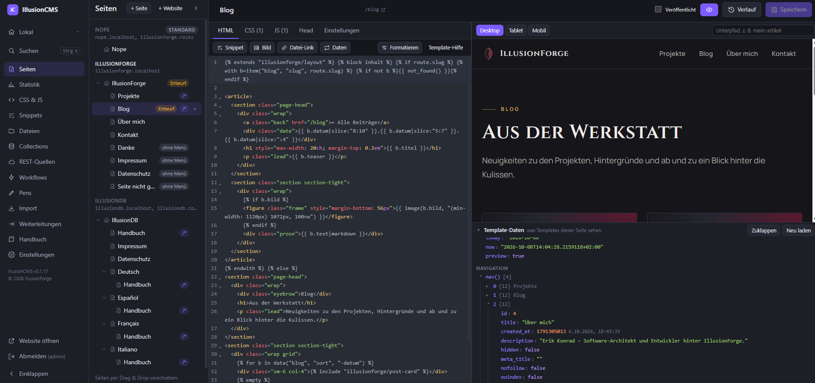Open Pens in the sidebar

coord(44,193)
